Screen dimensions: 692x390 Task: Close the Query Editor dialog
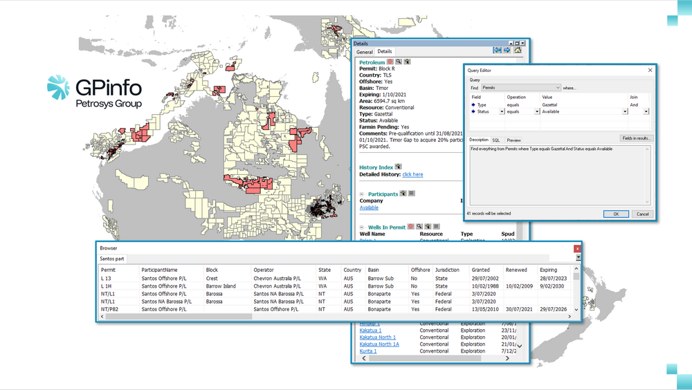(x=650, y=70)
